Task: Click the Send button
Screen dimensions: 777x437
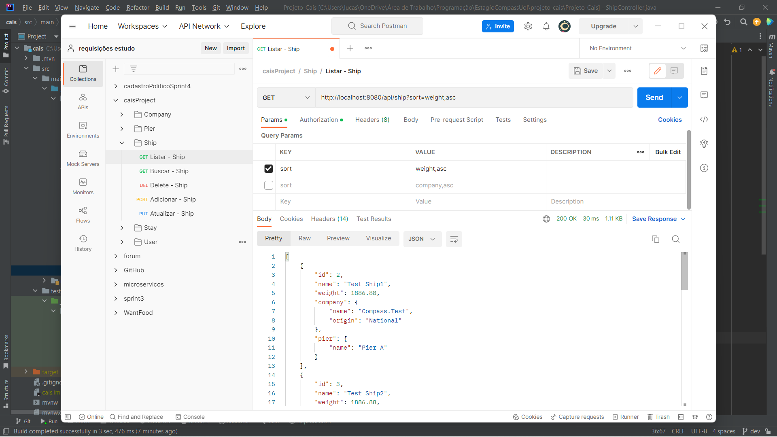Action: click(654, 98)
